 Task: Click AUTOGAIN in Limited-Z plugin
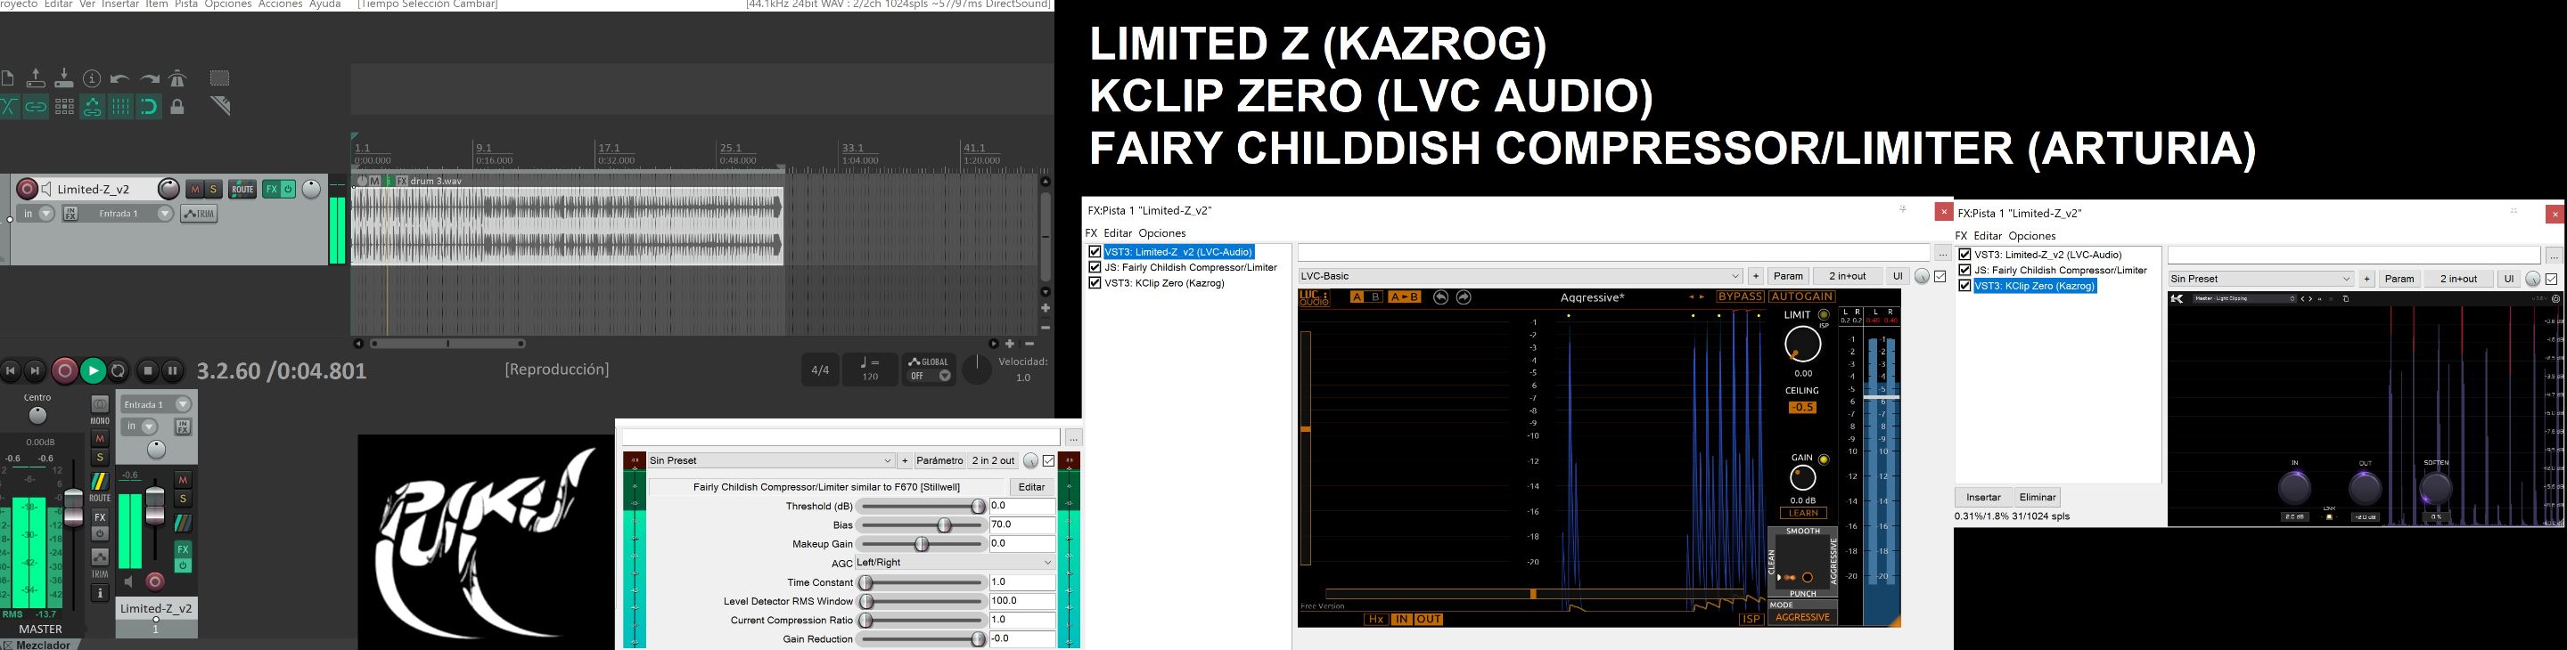(1801, 297)
